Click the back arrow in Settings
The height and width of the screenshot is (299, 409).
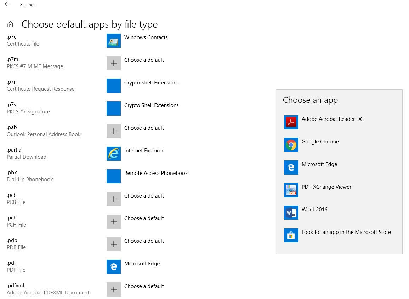click(7, 5)
